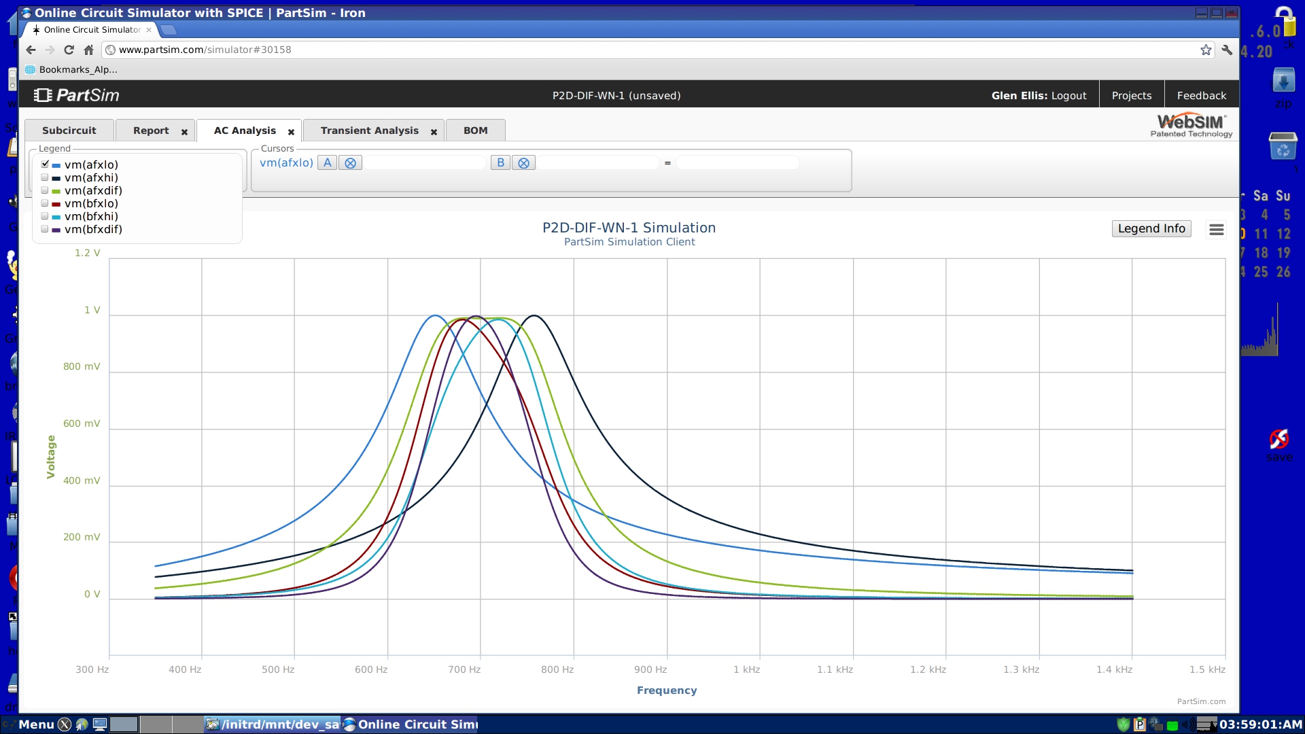The width and height of the screenshot is (1305, 734).
Task: Open a new browser tab
Action: click(169, 30)
